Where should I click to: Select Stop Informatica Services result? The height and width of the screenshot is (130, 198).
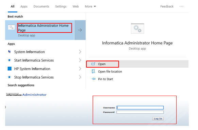click(34, 77)
